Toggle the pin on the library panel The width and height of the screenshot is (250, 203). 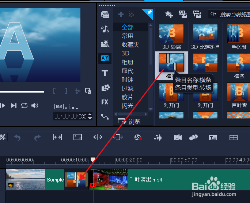pos(149,12)
